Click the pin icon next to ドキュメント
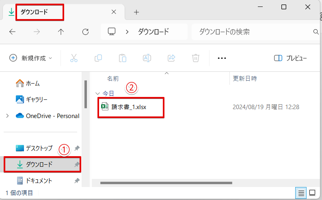This screenshot has width=322, height=200. coord(77,181)
